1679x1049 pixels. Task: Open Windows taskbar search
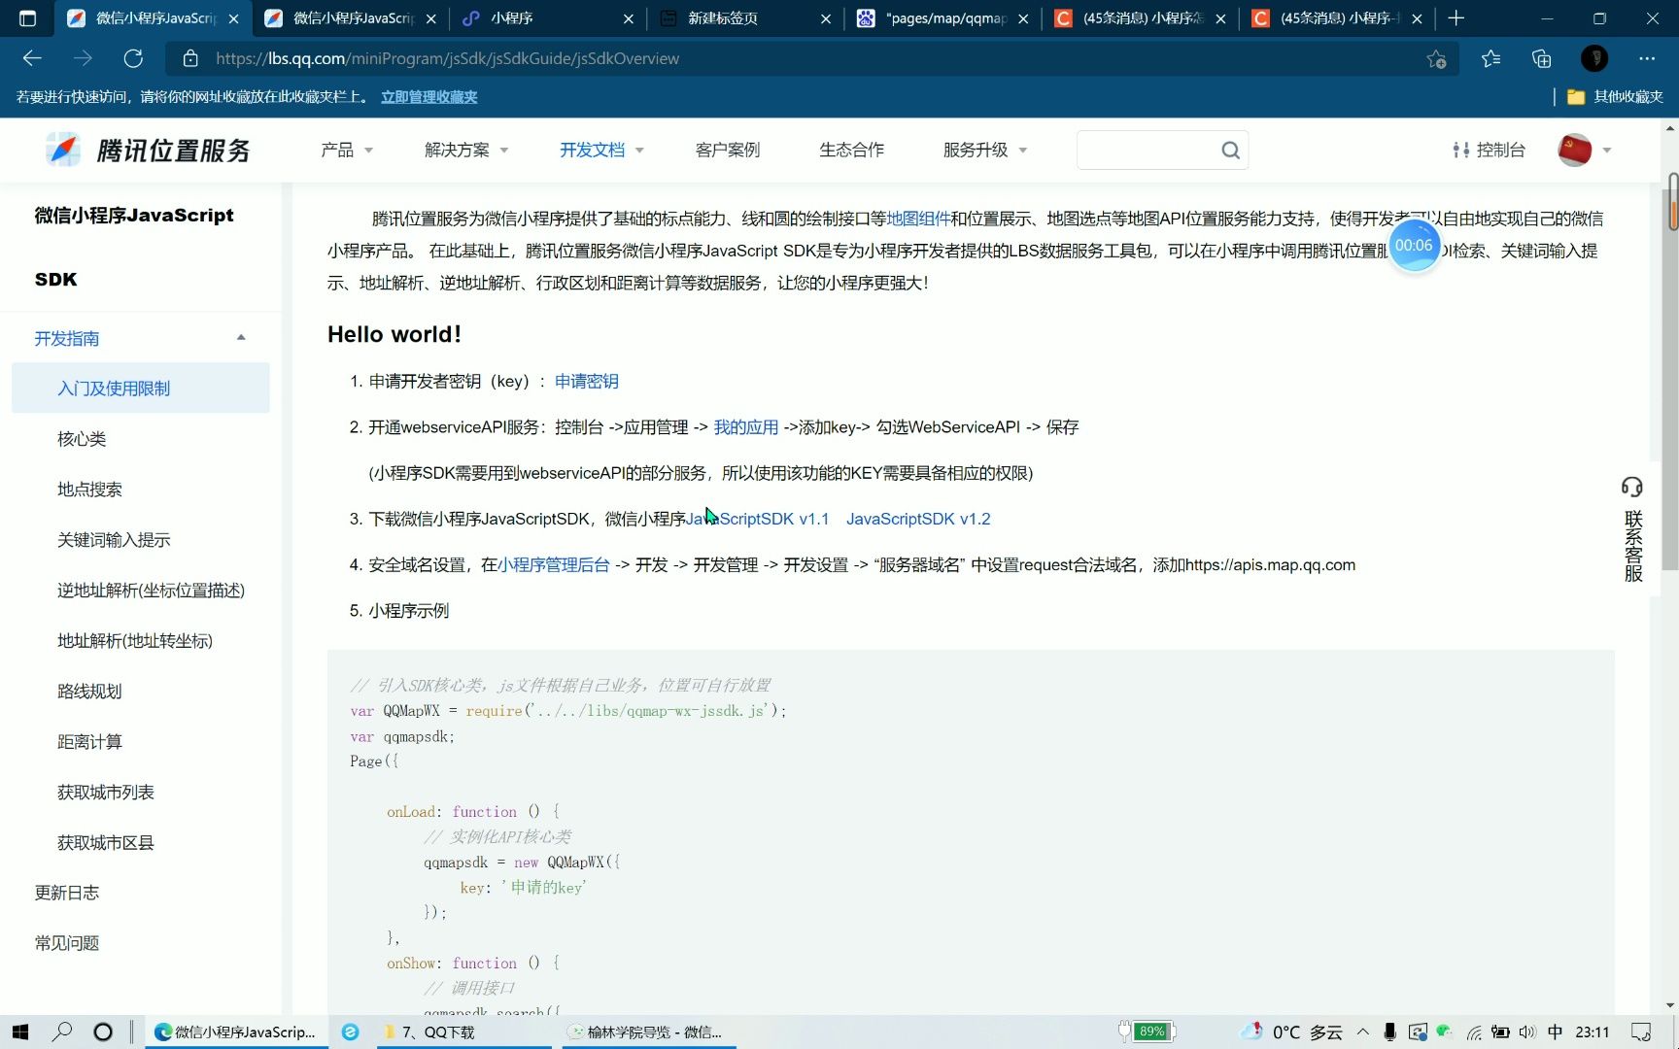[62, 1032]
